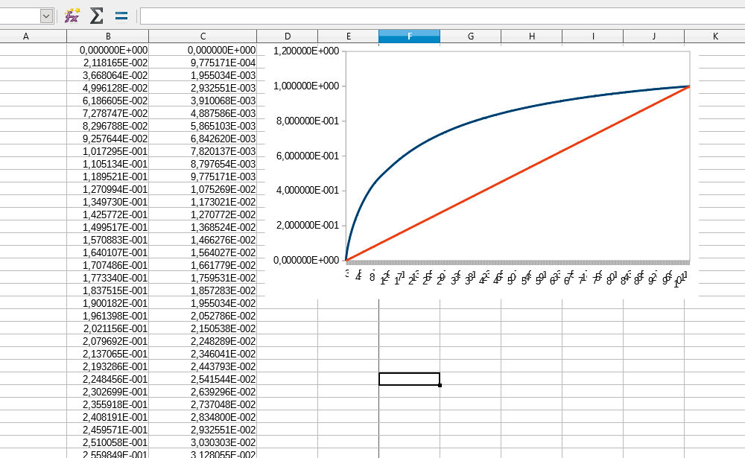Select the column K header

click(x=714, y=36)
